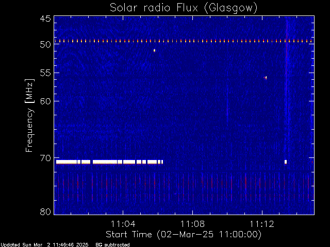Screen dimensions: 330x247
Task: Click the 'Updated Sun Mar 2 11:46:46 2025' timestamp
Action: point(44,245)
